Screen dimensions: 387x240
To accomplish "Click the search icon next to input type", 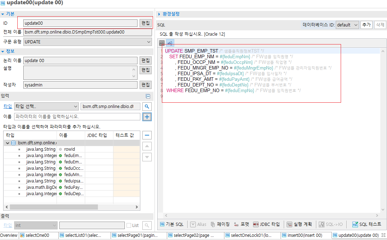I will click(147, 107).
